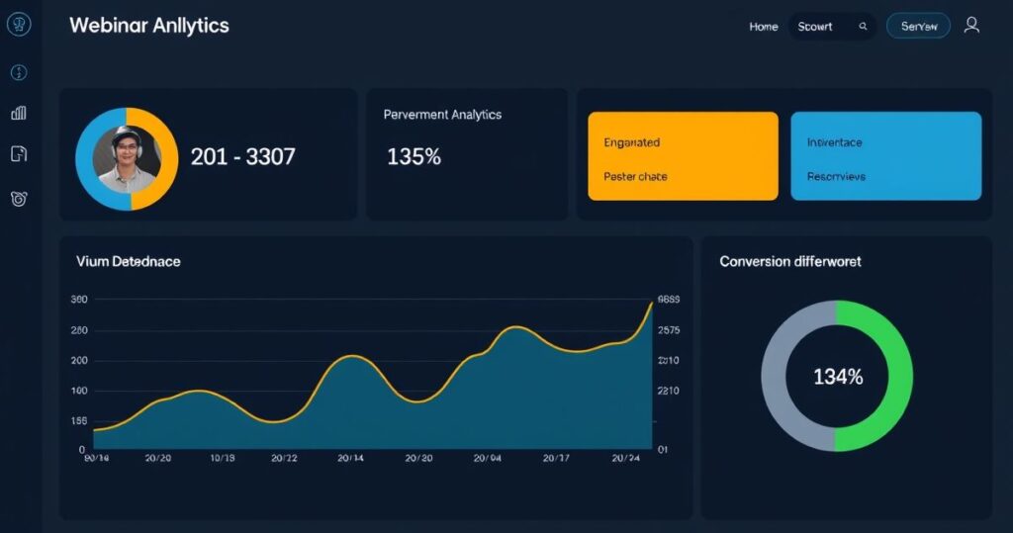Click the spiral target icon in sidebar
The height and width of the screenshot is (533, 1013).
(x=19, y=199)
